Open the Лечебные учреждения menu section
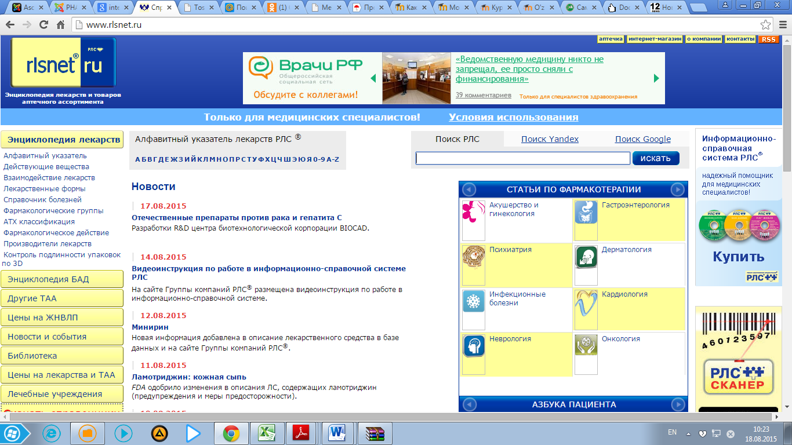 click(x=62, y=394)
